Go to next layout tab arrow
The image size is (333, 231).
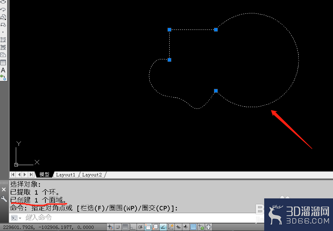coord(25,174)
